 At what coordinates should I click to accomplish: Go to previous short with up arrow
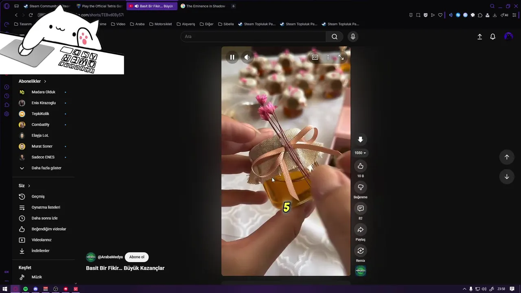click(507, 157)
